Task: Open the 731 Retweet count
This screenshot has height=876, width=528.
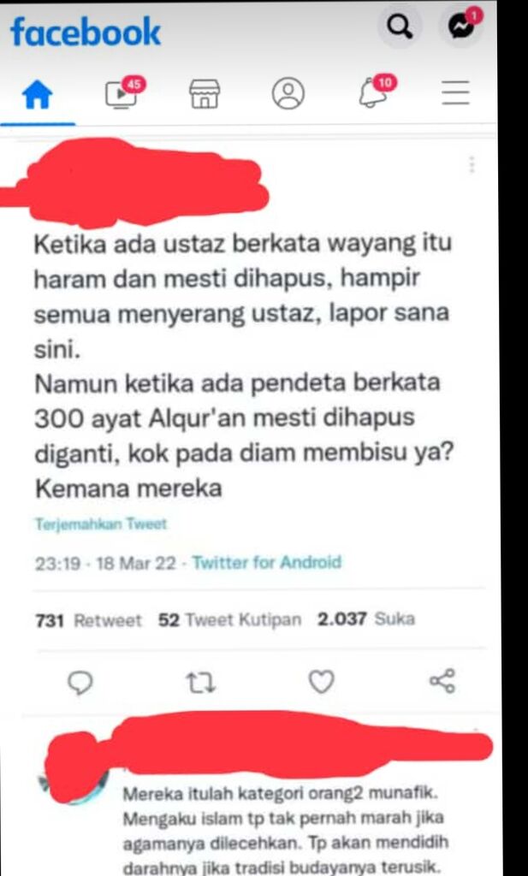Action: [88, 620]
